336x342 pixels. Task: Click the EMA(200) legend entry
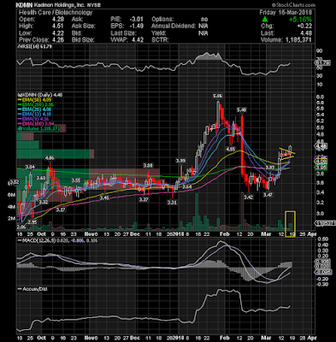pyautogui.click(x=36, y=105)
